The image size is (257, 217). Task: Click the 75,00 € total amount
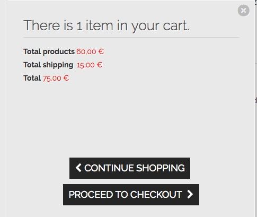pyautogui.click(x=56, y=78)
